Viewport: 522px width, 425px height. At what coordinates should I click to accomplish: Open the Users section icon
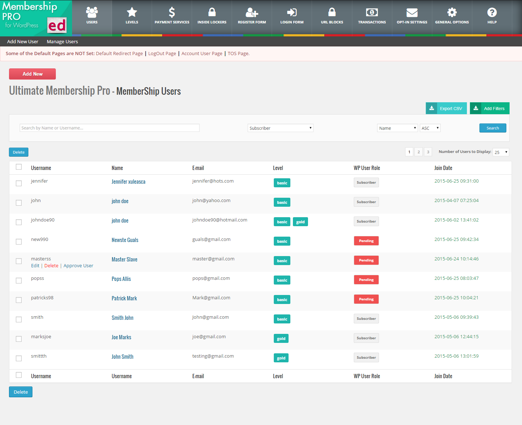point(92,13)
